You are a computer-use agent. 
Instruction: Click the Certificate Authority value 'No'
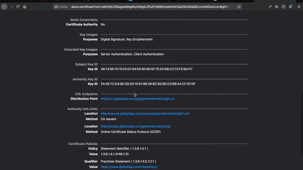pos(103,25)
